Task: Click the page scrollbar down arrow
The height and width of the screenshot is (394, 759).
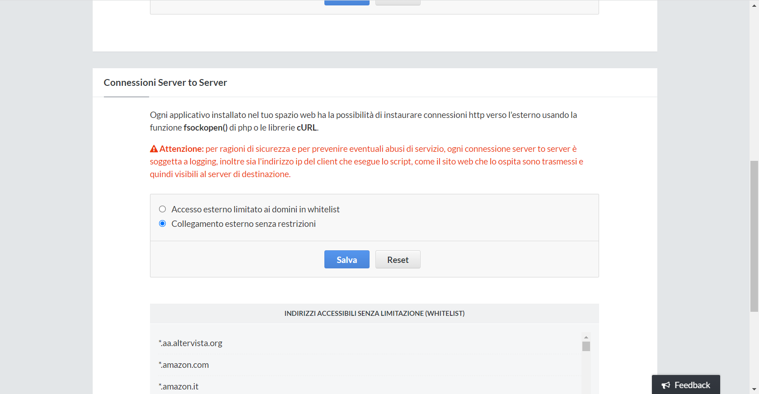Action: (754, 389)
